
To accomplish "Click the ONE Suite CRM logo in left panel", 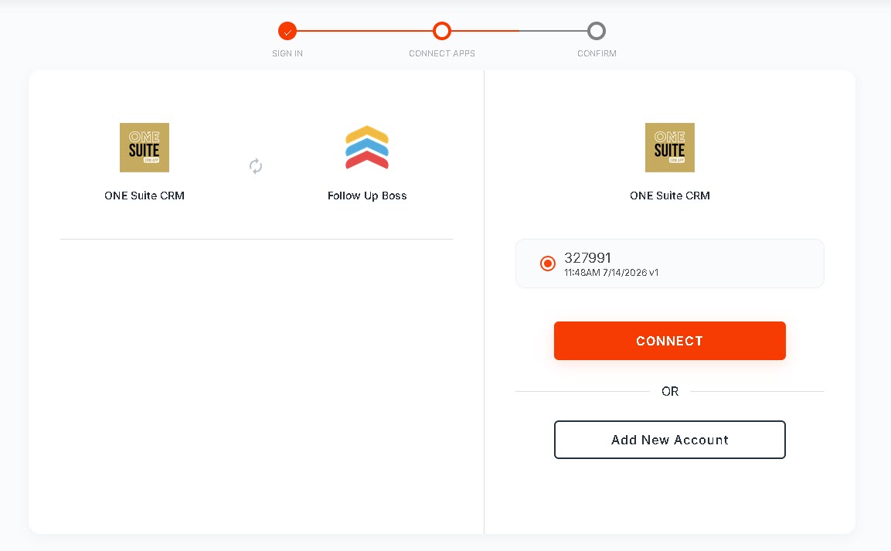I will (145, 148).
